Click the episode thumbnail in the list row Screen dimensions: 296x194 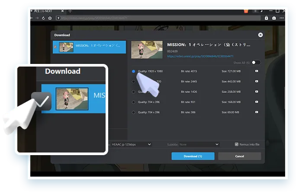point(66,47)
